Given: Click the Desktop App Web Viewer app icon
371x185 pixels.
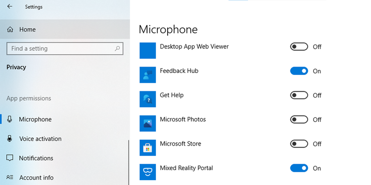Looking at the screenshot, I should (147, 50).
